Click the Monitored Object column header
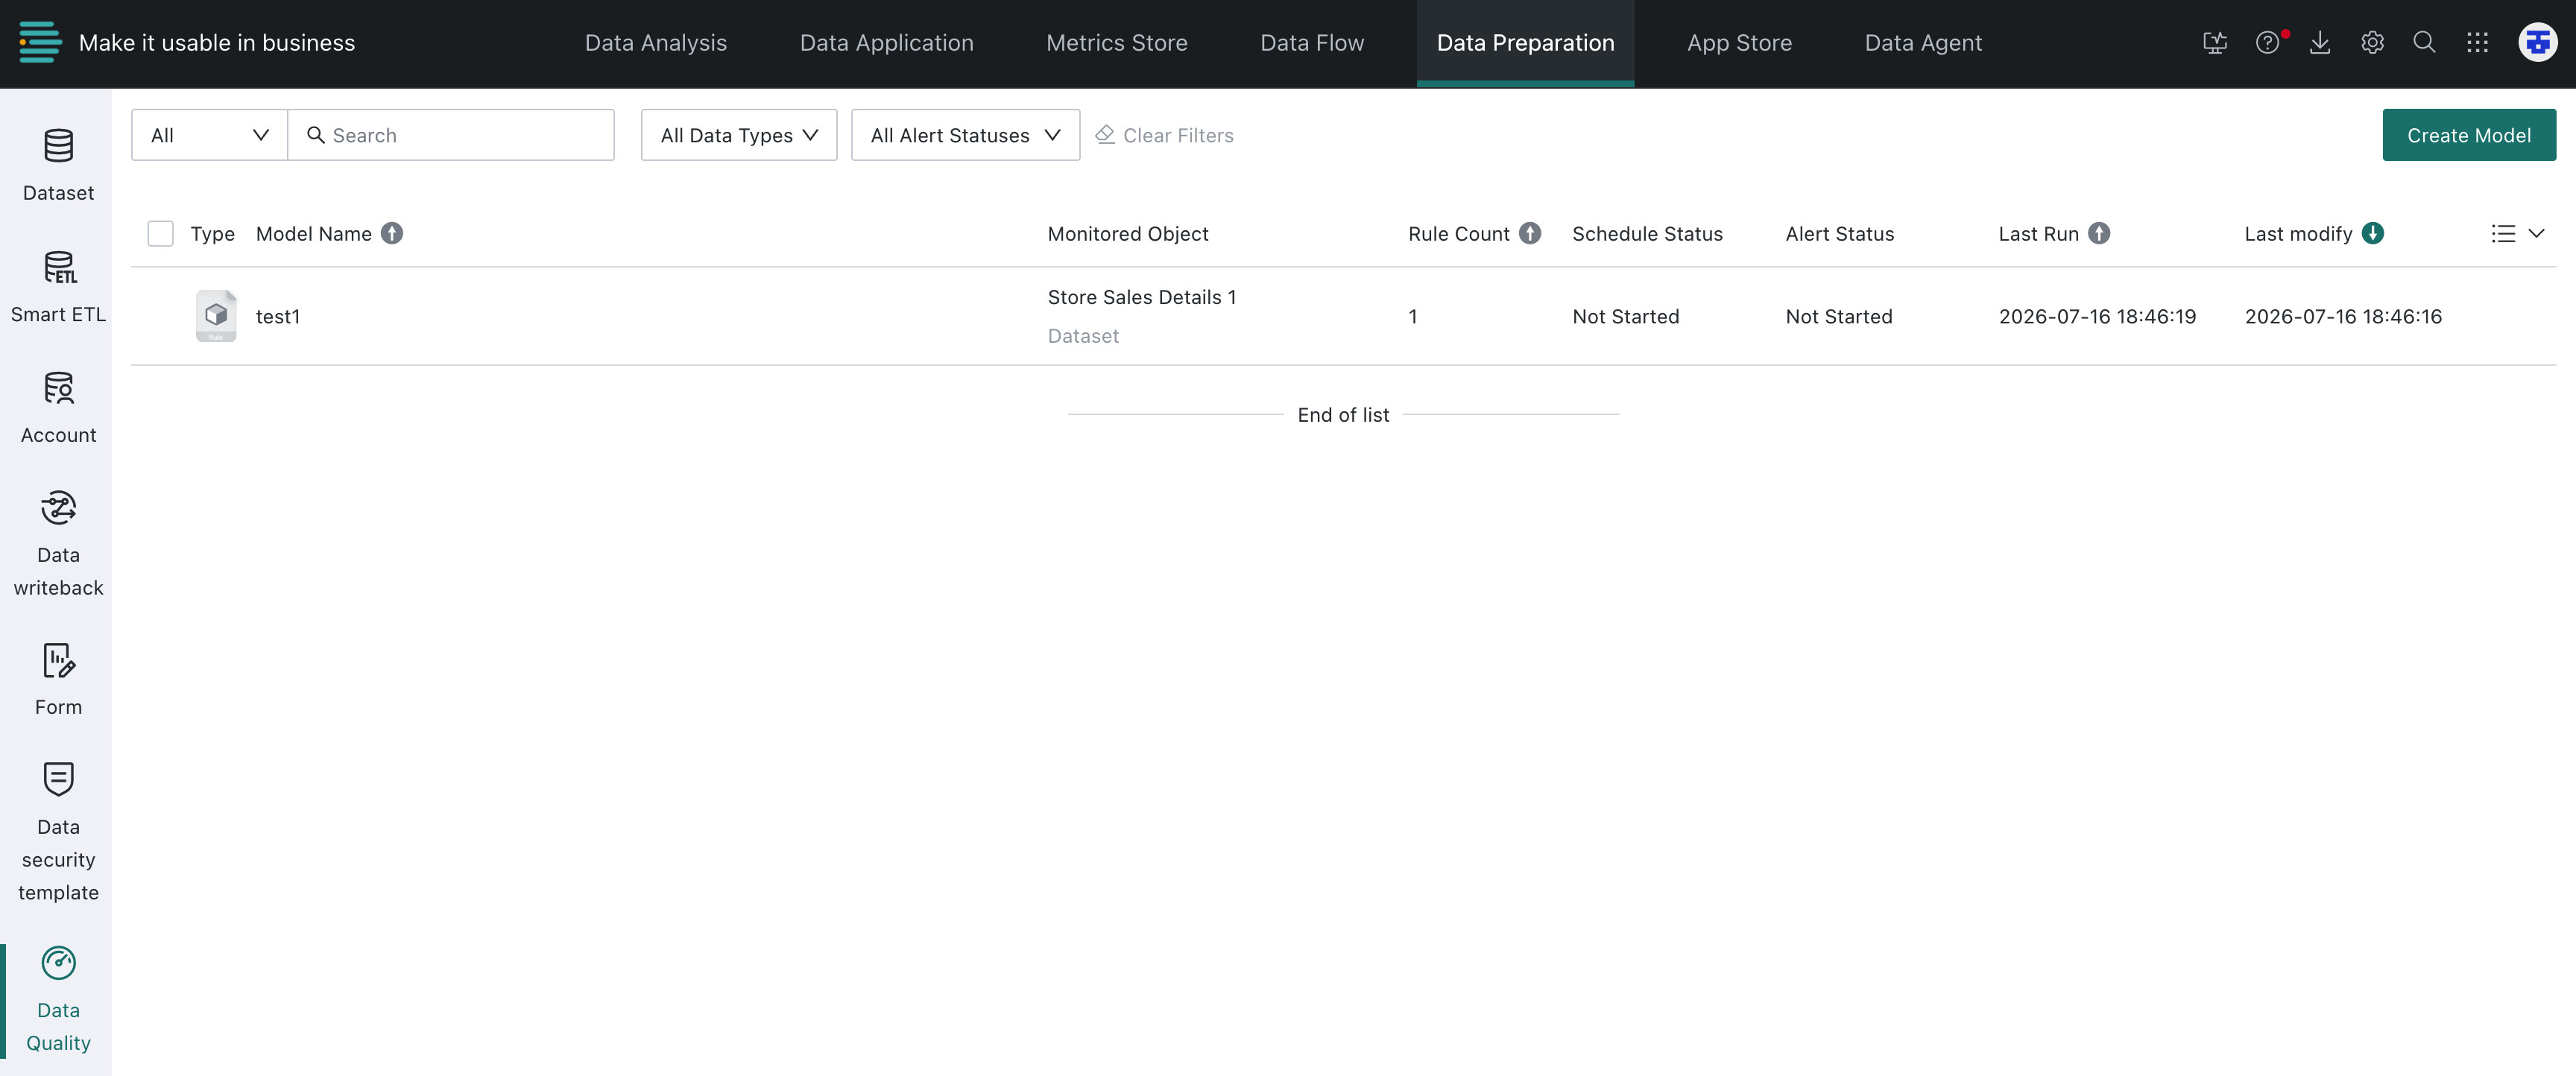This screenshot has width=2576, height=1076. pyautogui.click(x=1128, y=233)
